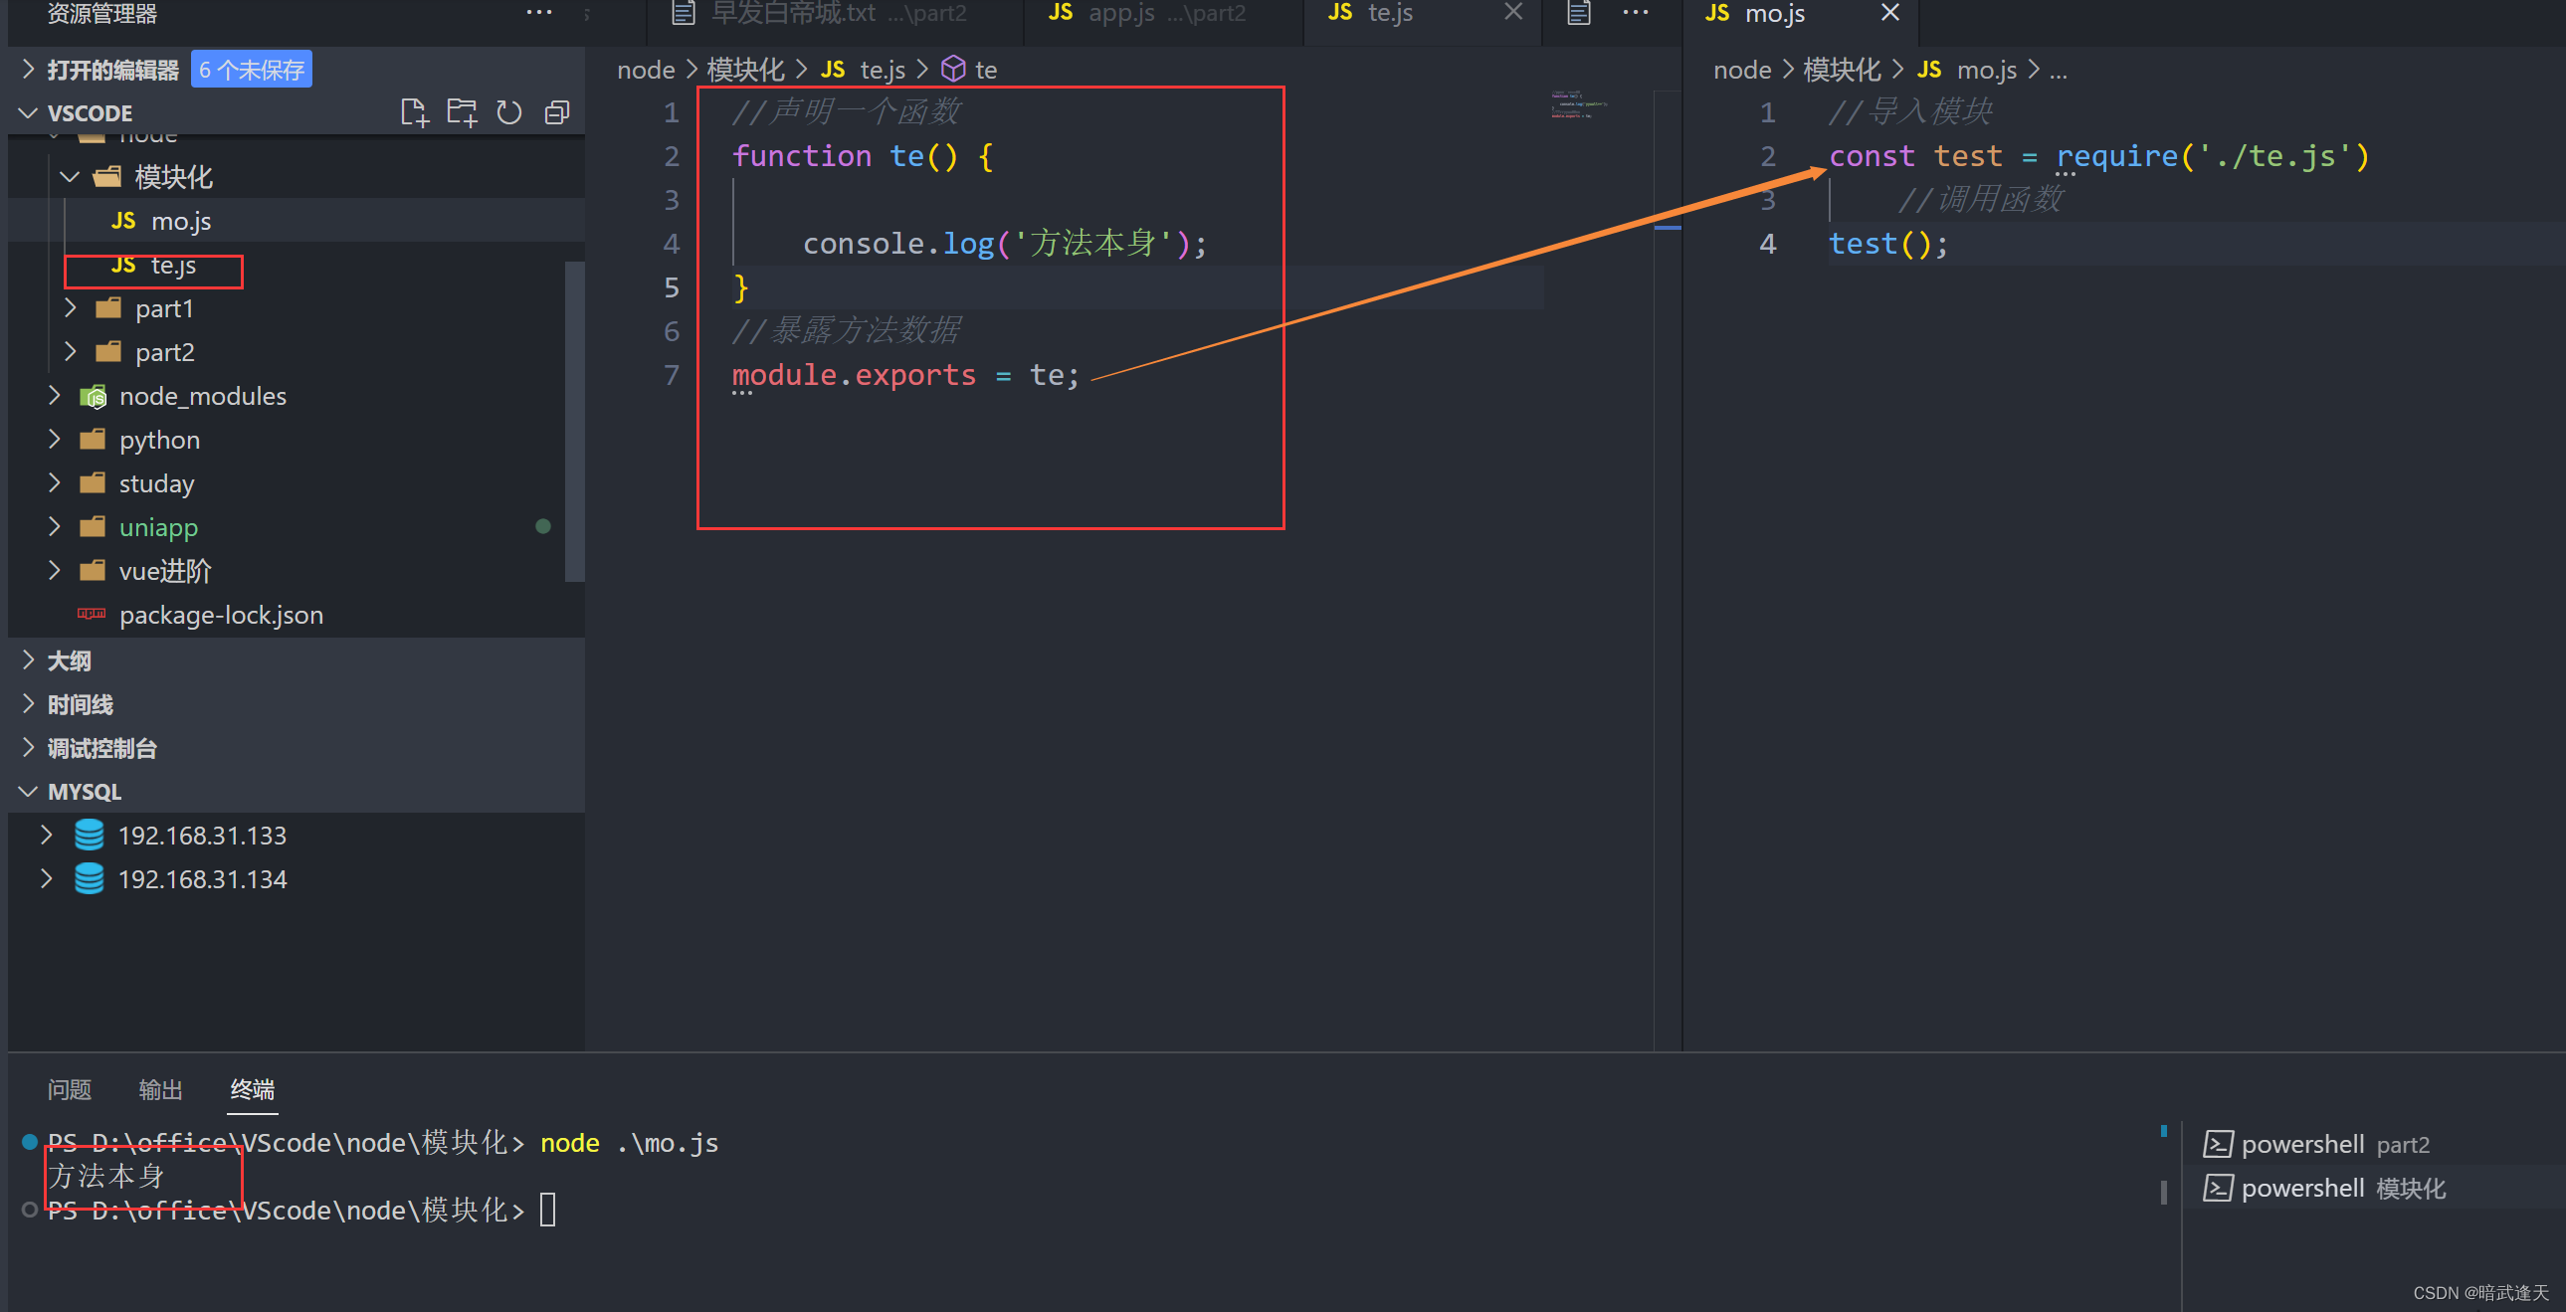Click the database icon for 192.168.31.133
The width and height of the screenshot is (2566, 1312).
pyautogui.click(x=90, y=835)
